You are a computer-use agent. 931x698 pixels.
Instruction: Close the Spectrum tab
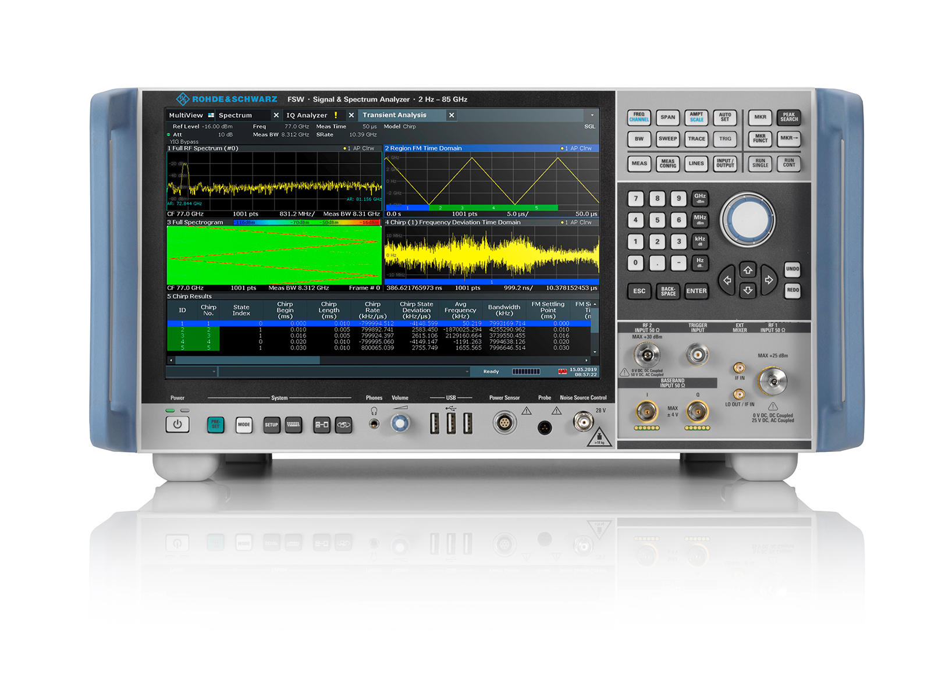[276, 115]
